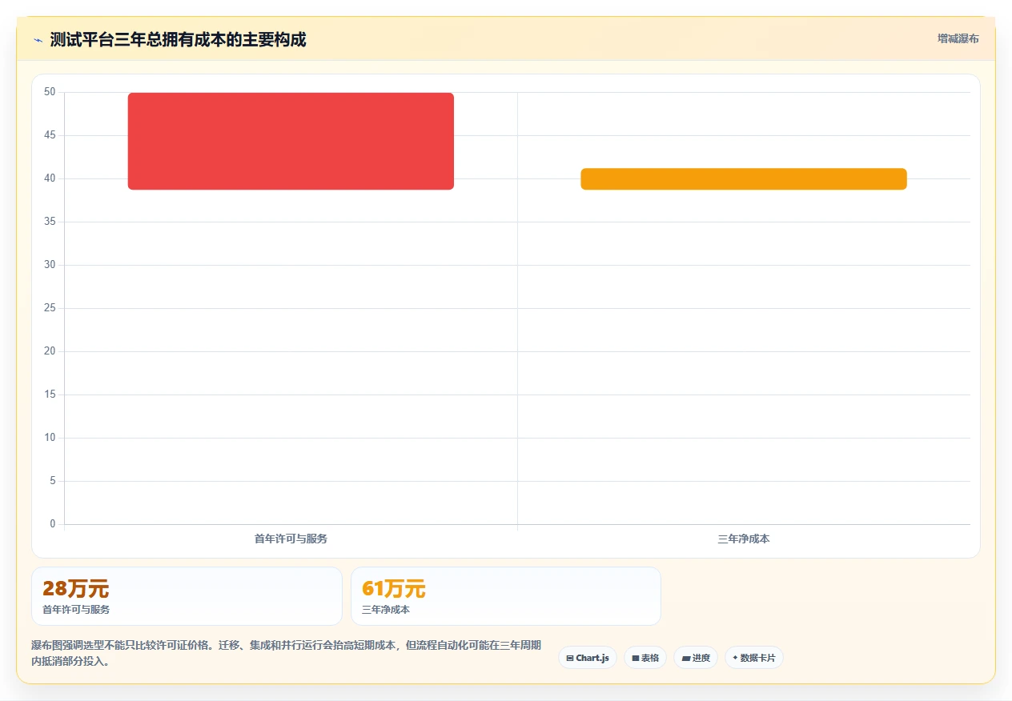Select the orange 三年净成本 bar
This screenshot has height=701, width=1012.
[744, 179]
